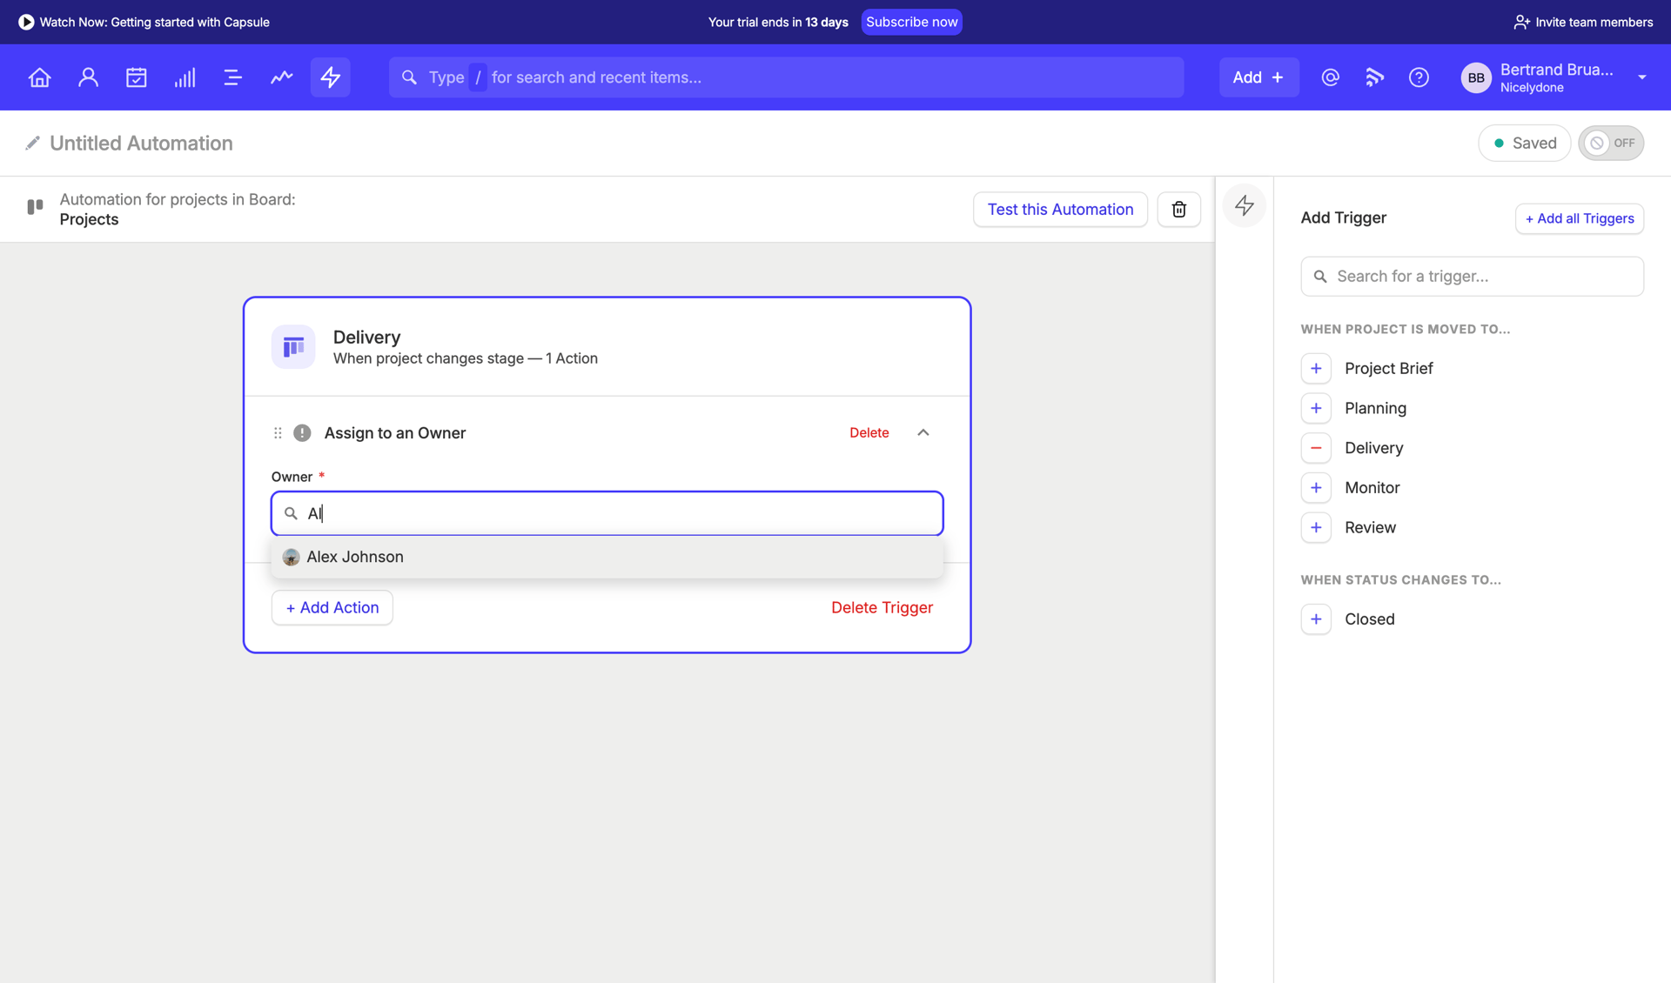The image size is (1671, 983).
Task: Open the mentions (@) icon
Action: point(1330,77)
